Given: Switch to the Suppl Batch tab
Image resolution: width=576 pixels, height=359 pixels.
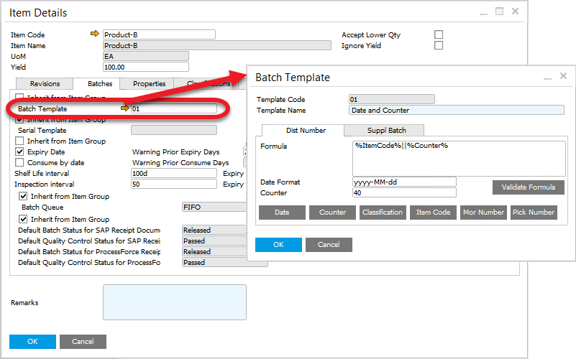Looking at the screenshot, I should (384, 130).
